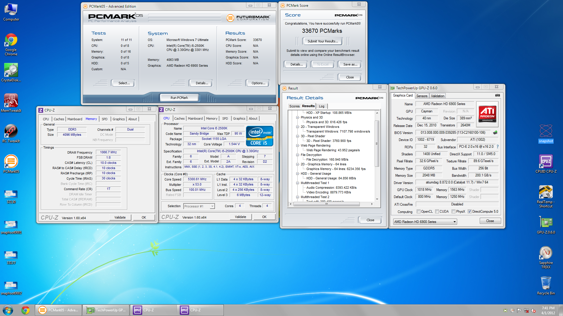The width and height of the screenshot is (563, 316).
Task: Collapse File Decryption tree node
Action: point(297,155)
